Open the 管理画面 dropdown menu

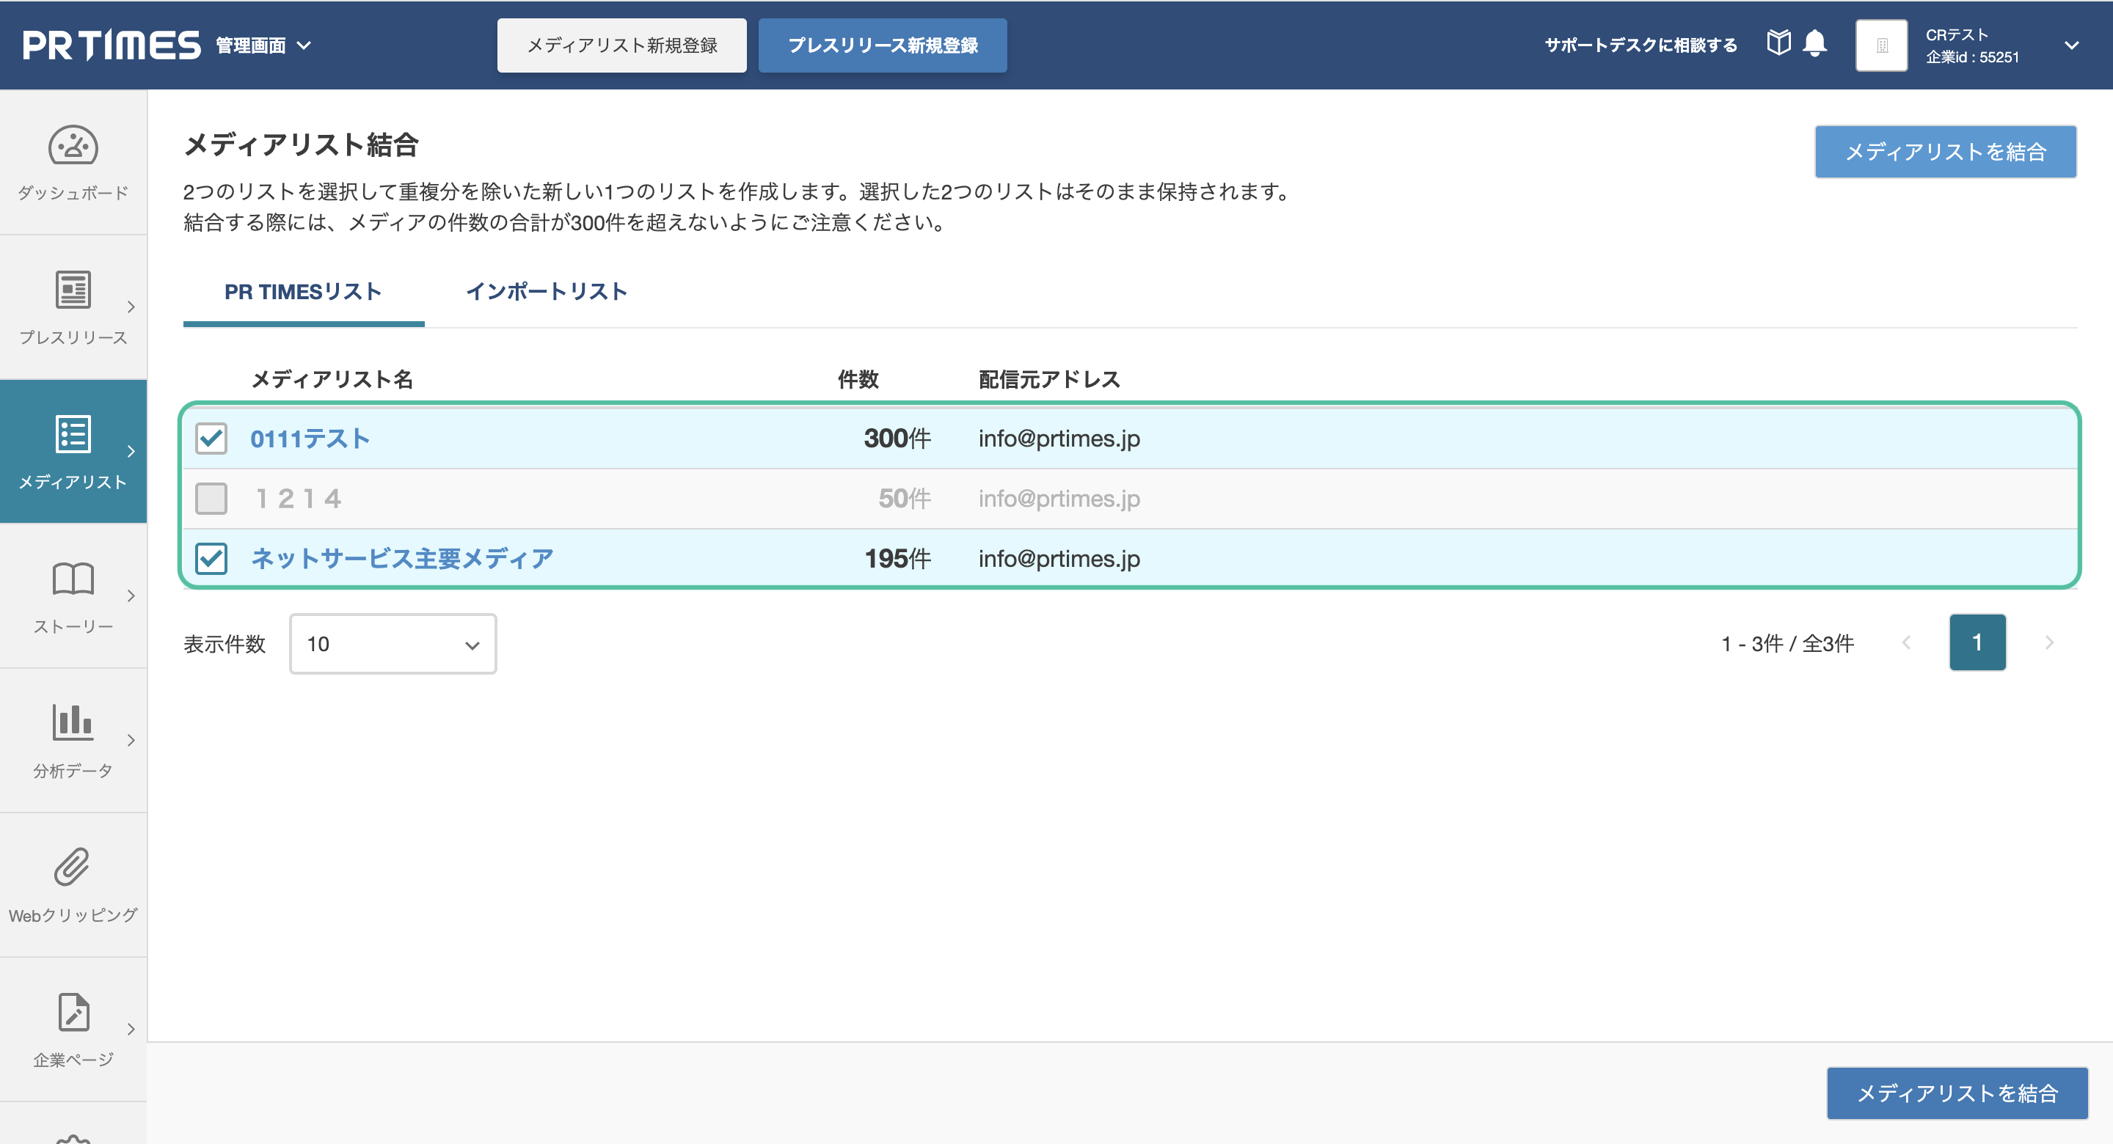click(x=263, y=45)
